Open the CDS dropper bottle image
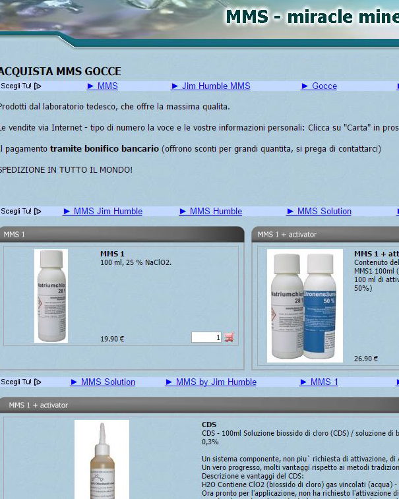 102,459
